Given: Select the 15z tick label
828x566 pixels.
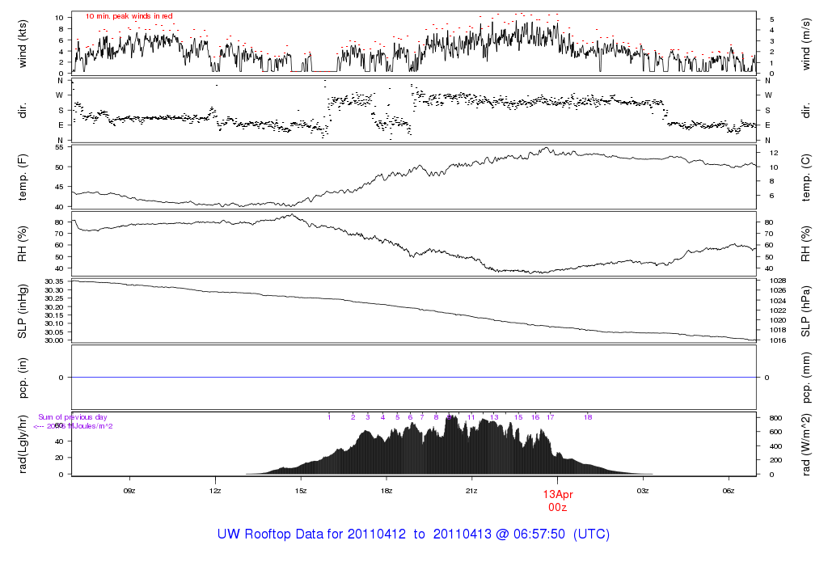Looking at the screenshot, I should pyautogui.click(x=301, y=490).
